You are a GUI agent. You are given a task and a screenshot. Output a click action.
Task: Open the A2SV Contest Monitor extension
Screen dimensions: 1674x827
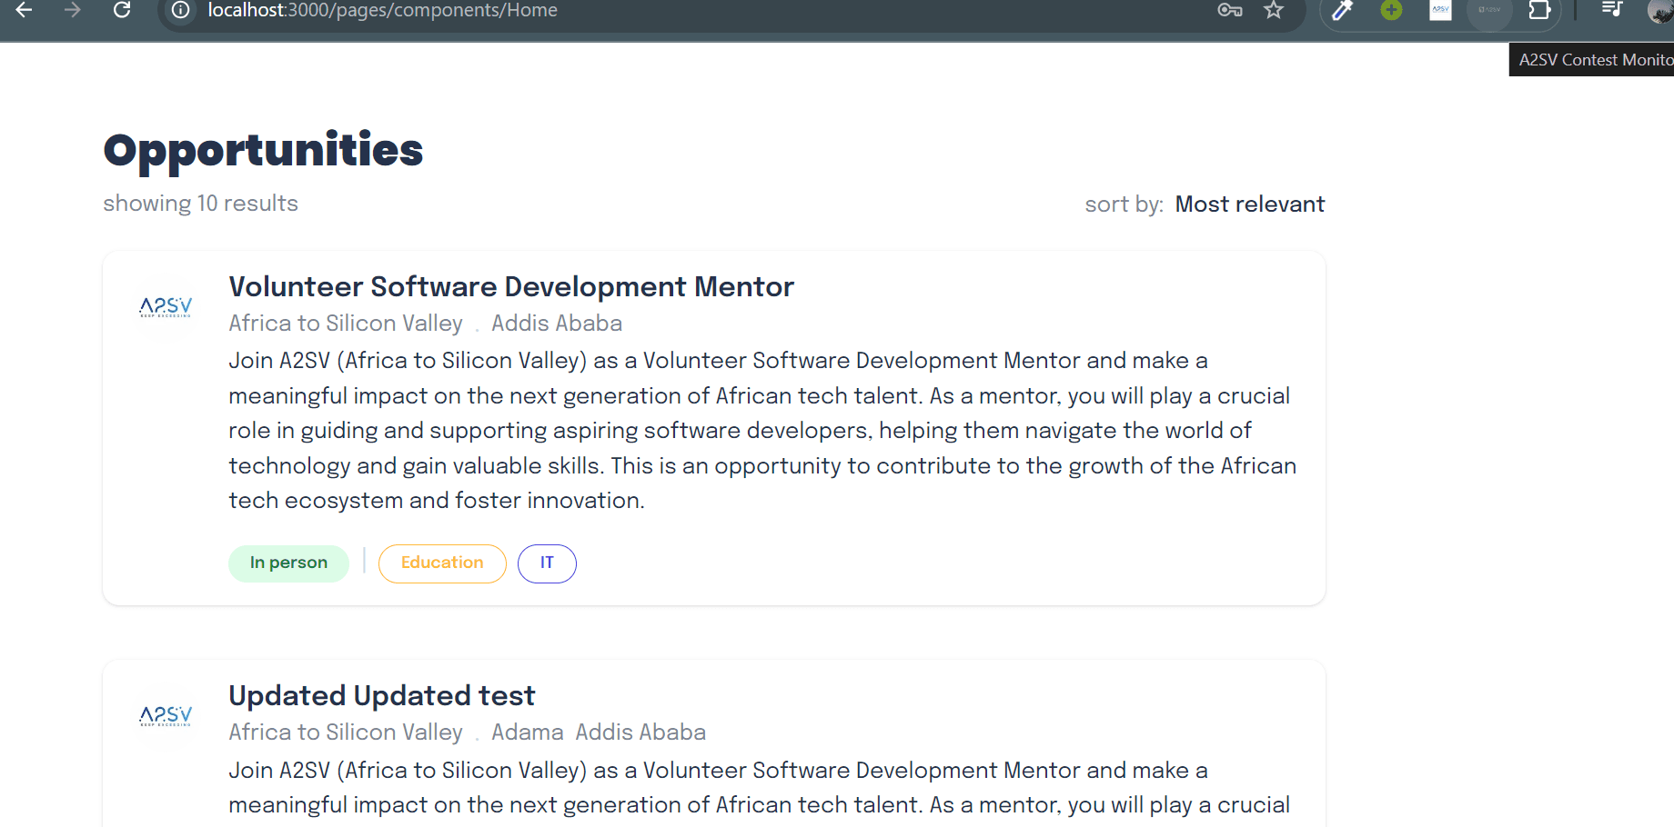point(1489,10)
